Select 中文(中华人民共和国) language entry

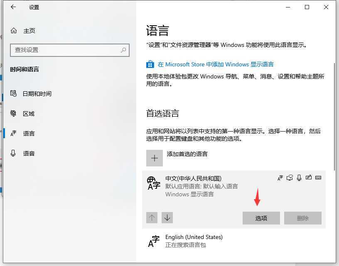[234, 199]
